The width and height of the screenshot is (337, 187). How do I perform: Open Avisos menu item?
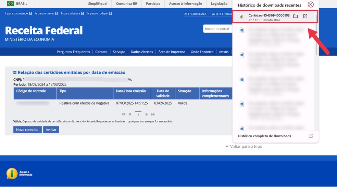click(x=224, y=52)
